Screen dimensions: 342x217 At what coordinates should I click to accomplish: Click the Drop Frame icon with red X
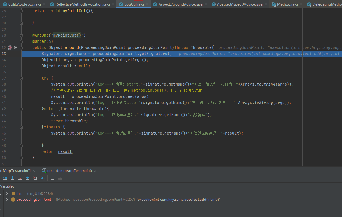click(35, 178)
